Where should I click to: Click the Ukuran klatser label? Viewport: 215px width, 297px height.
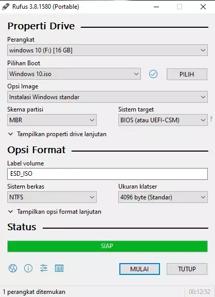point(138,187)
